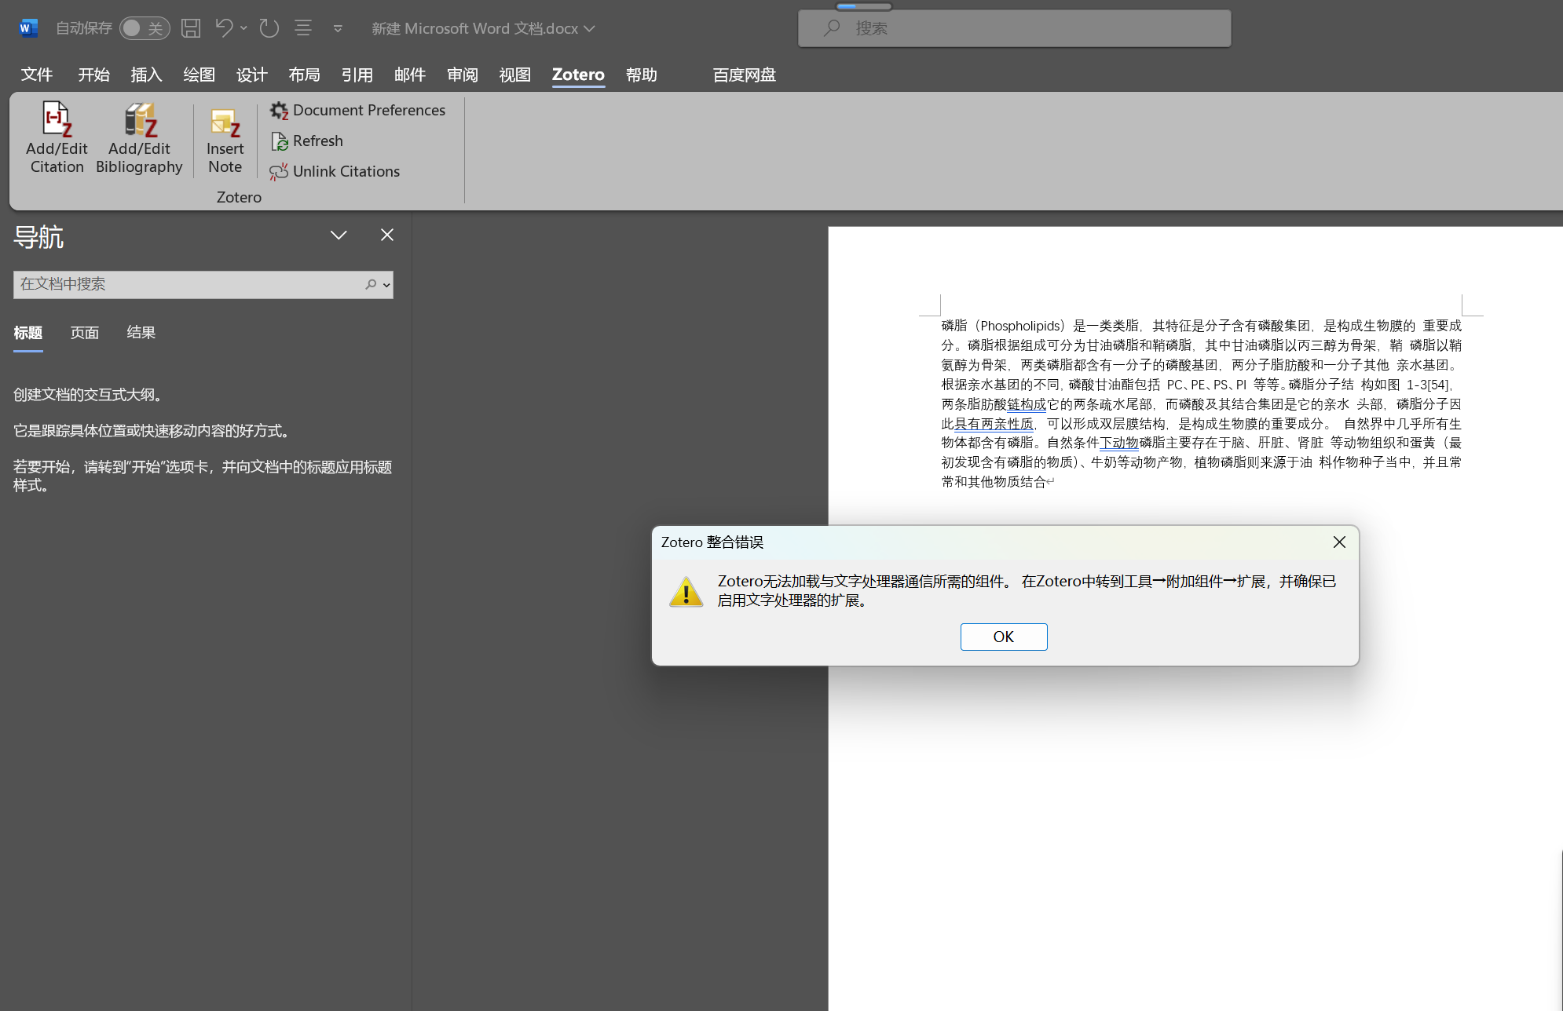Open the Undo history dropdown arrow
The image size is (1563, 1011).
(244, 28)
